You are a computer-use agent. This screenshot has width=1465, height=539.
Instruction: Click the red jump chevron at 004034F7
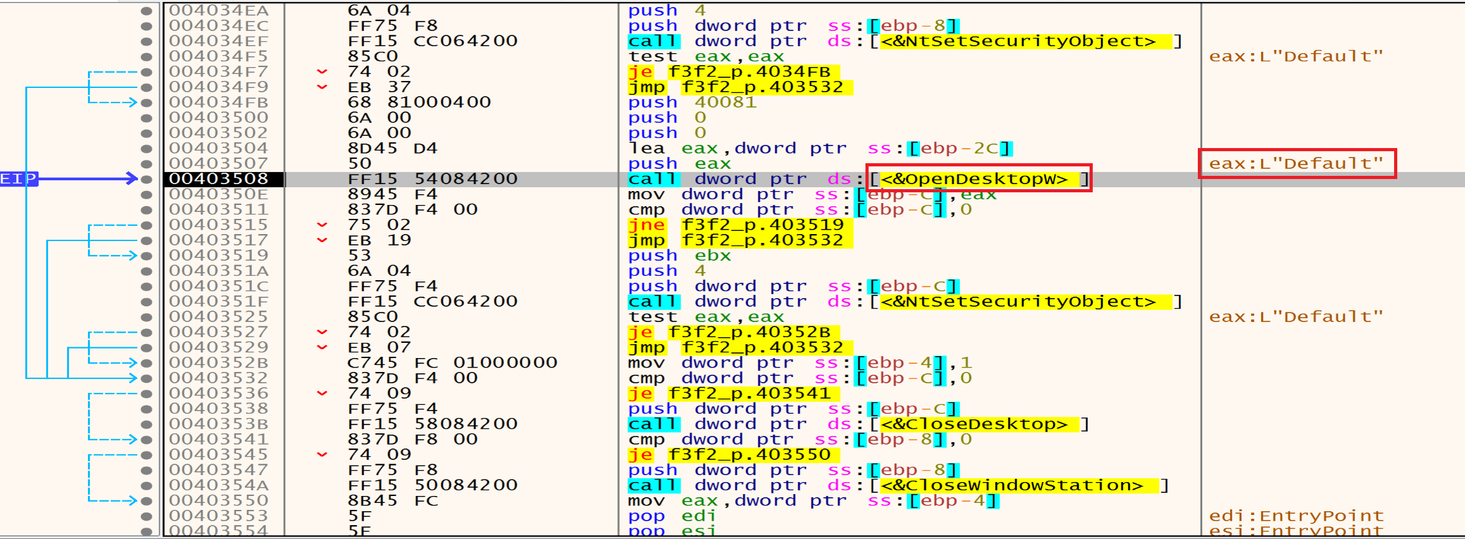(322, 71)
